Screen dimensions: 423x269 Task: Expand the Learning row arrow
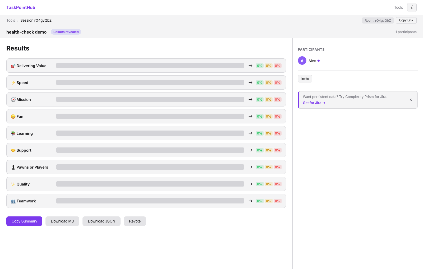point(250,133)
